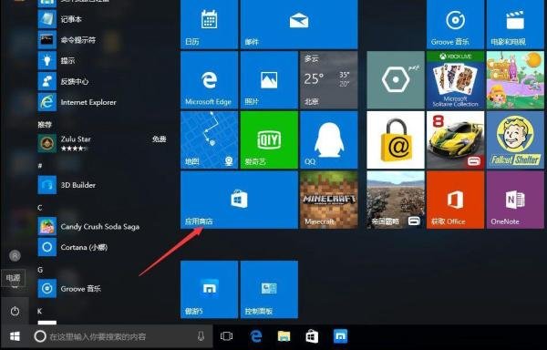Click the G letter group header
This screenshot has width=547, height=350.
[40, 270]
